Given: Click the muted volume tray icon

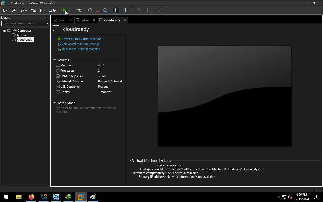Looking at the screenshot, I should [x=290, y=197].
